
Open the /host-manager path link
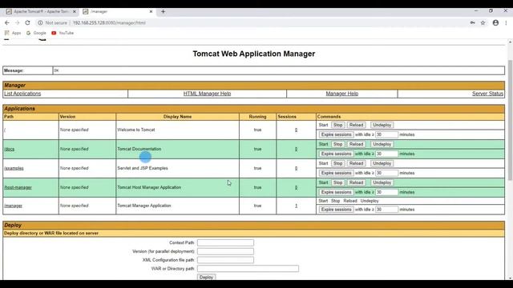[18, 188]
